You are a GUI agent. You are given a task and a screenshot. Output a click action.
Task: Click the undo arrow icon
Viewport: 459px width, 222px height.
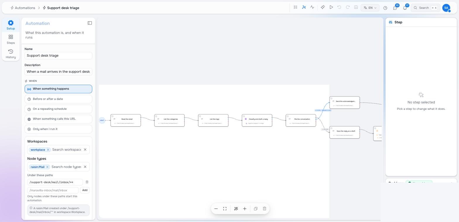click(339, 7)
